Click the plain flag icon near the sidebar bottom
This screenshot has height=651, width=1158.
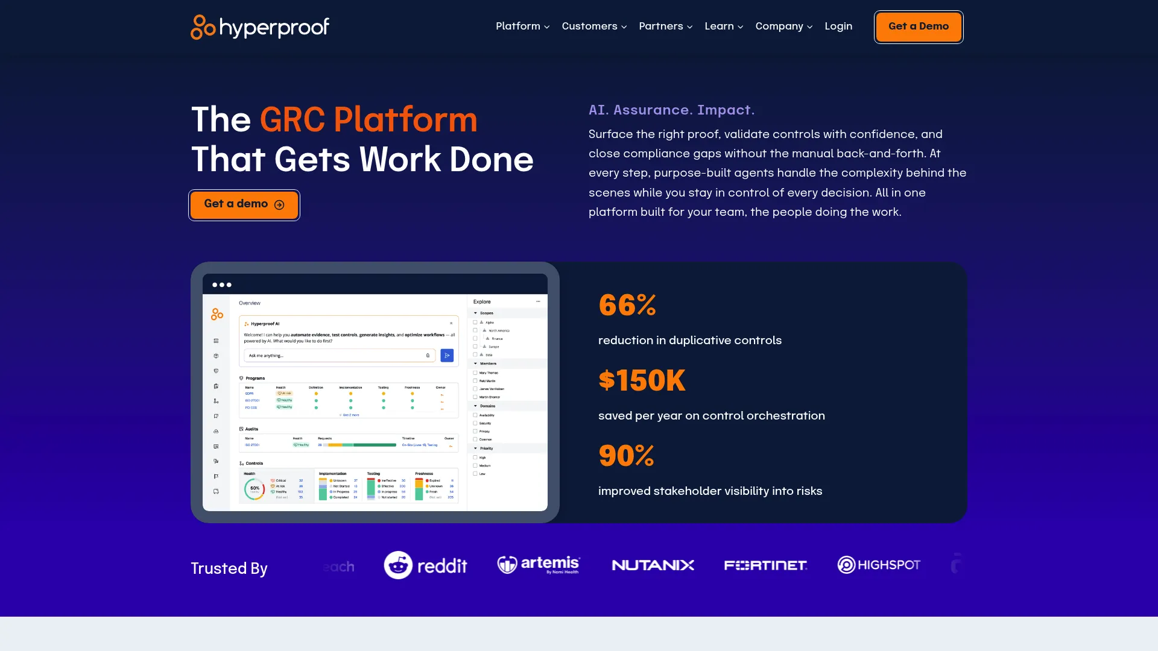216,476
